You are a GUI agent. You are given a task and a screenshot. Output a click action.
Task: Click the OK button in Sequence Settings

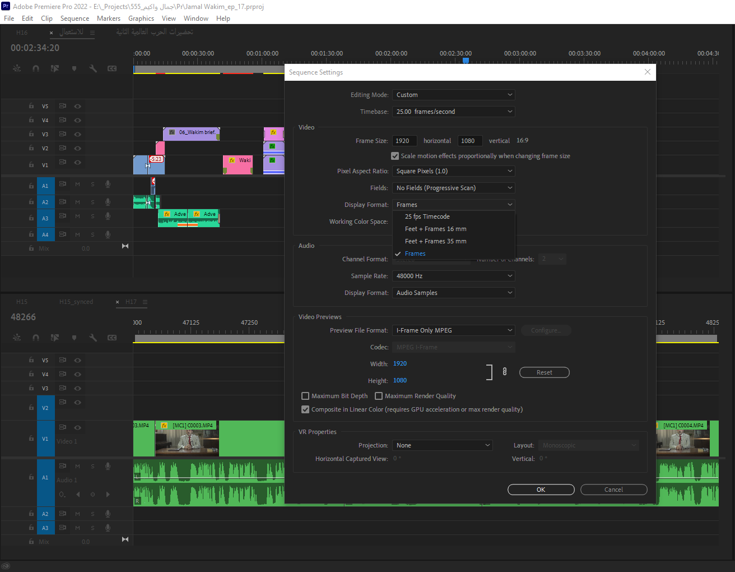click(540, 489)
